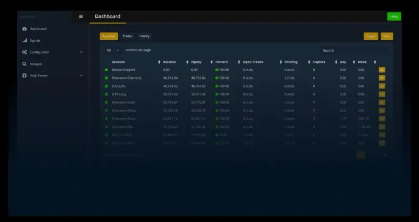The image size is (419, 222).
Task: Click the Dashboard gauge icon in sidebar
Action: coord(24,29)
